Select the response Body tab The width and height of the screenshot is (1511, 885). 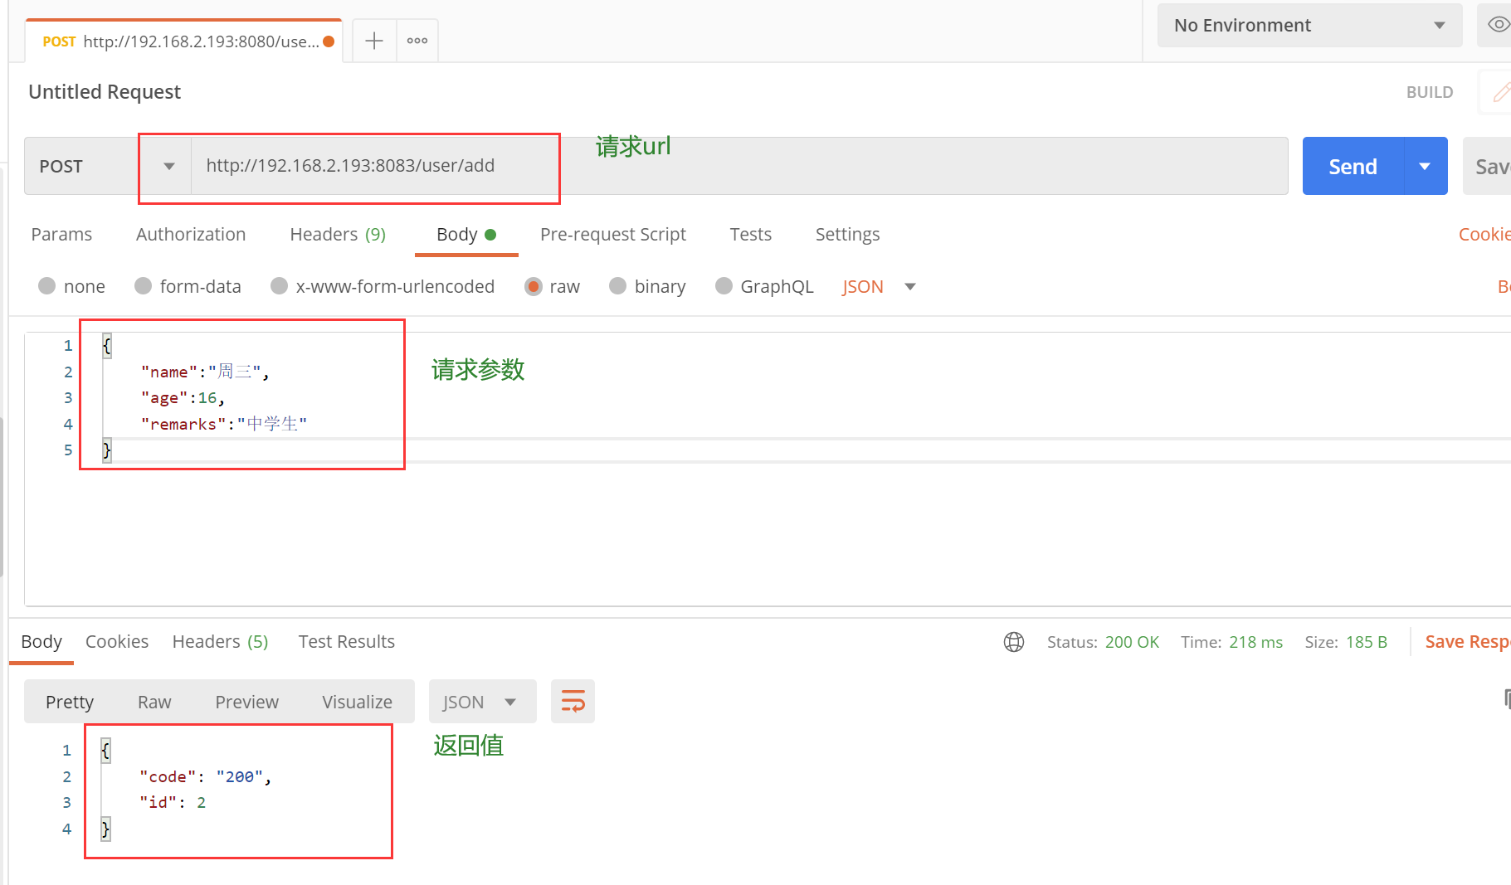click(41, 642)
